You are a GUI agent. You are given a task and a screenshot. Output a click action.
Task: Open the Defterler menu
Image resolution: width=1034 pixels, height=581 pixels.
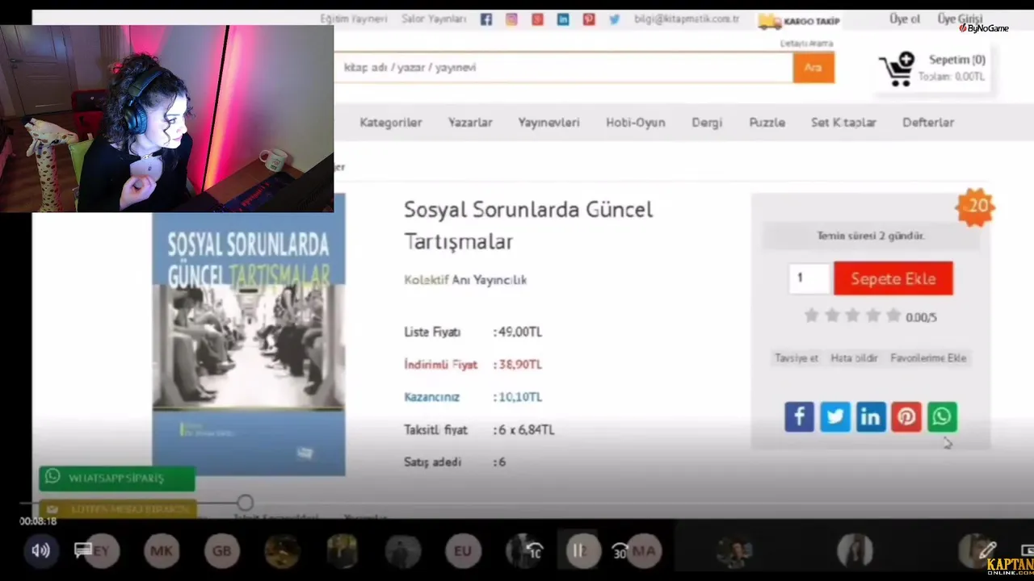click(928, 123)
